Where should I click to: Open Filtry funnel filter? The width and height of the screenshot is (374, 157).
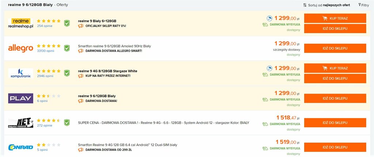click(360, 5)
